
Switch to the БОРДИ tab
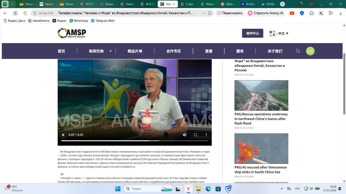[268, 4]
